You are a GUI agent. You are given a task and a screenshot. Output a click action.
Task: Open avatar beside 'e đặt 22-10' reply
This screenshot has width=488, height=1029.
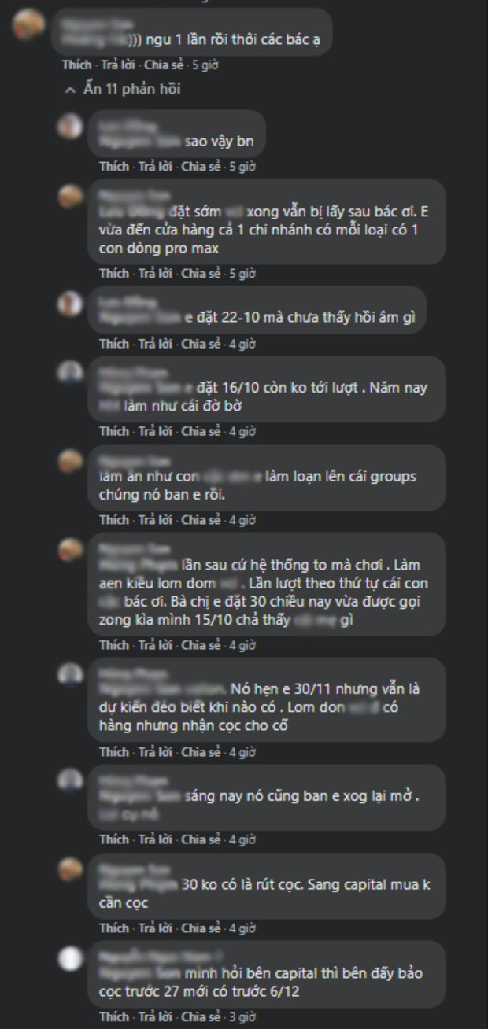click(70, 303)
